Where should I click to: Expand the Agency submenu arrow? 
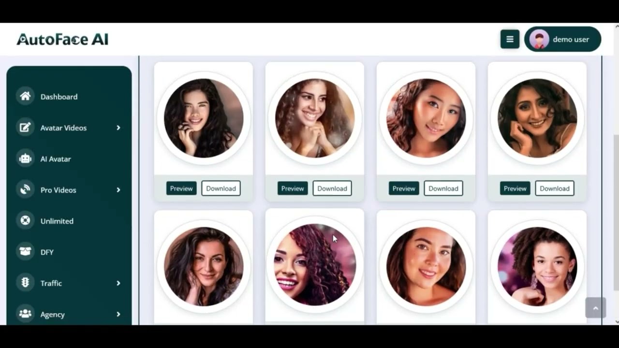(x=118, y=314)
